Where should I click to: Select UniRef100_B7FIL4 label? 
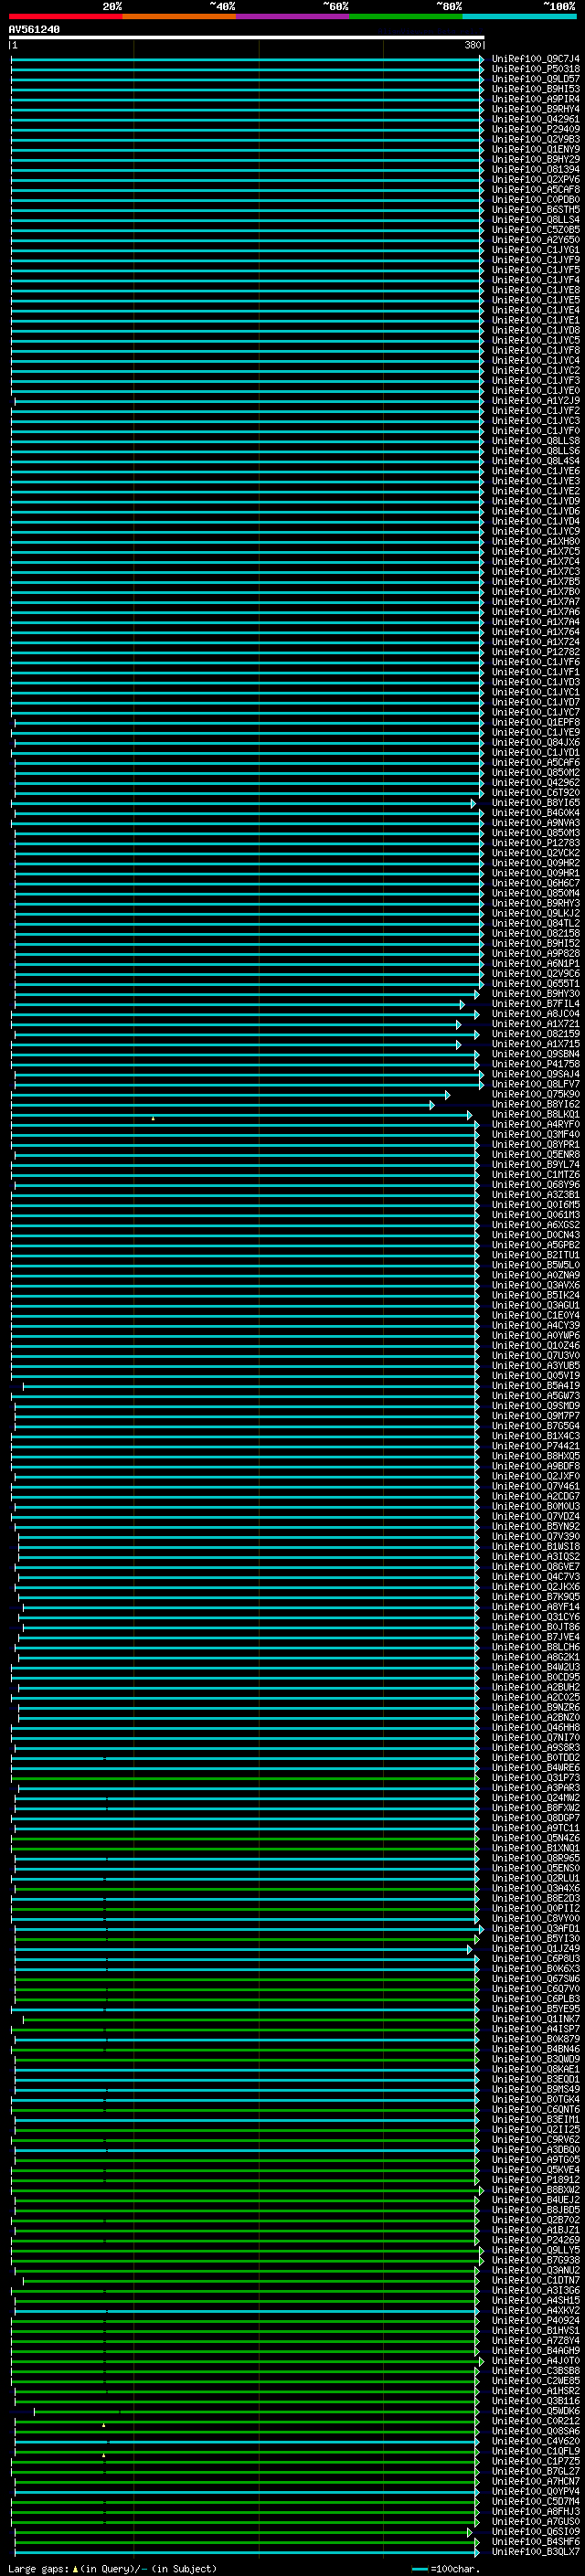pyautogui.click(x=535, y=1003)
